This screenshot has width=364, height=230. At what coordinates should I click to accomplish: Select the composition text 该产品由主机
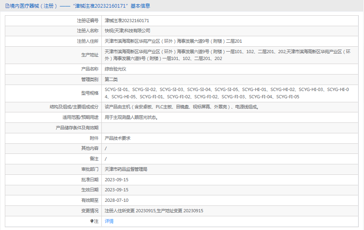(182, 107)
